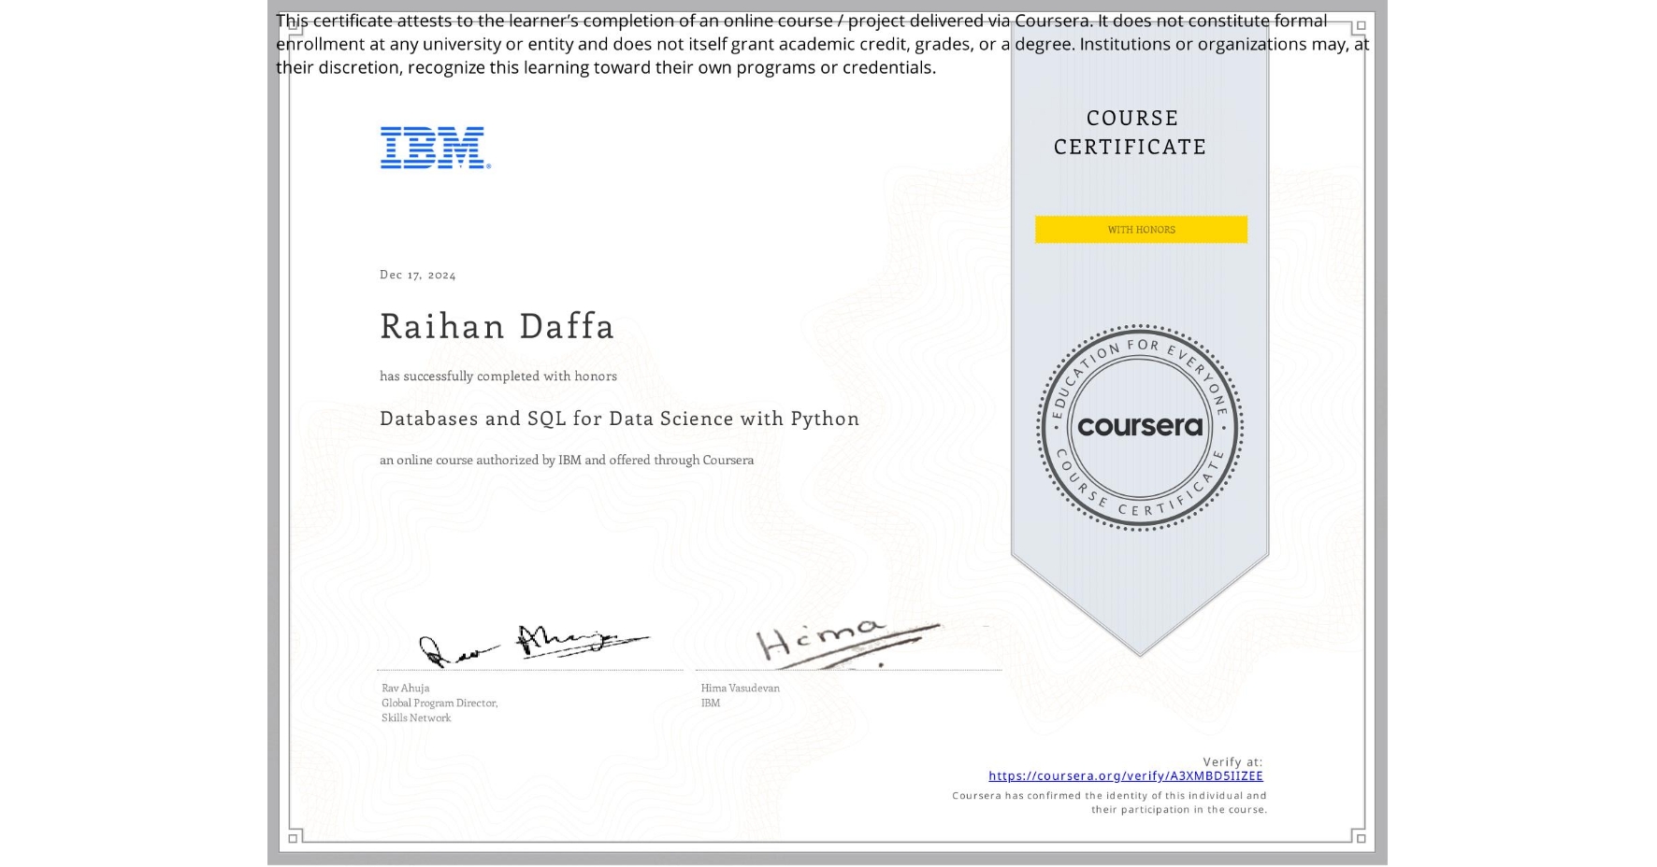Click the 'Verify at:' label
This screenshot has height=867, width=1657.
[x=1232, y=762]
